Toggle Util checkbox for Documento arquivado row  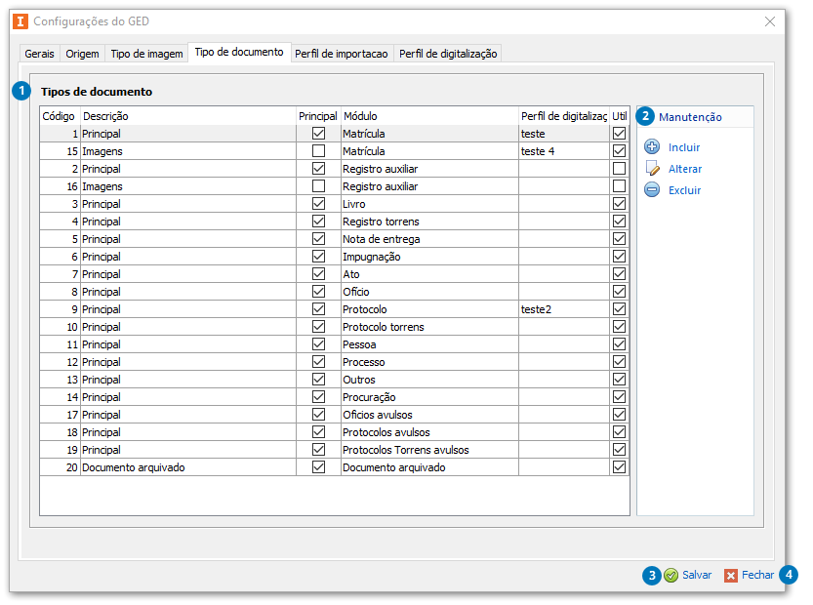tap(619, 467)
